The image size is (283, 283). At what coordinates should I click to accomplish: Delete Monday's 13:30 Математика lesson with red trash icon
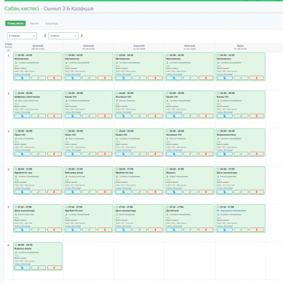pyautogui.click(x=54, y=78)
